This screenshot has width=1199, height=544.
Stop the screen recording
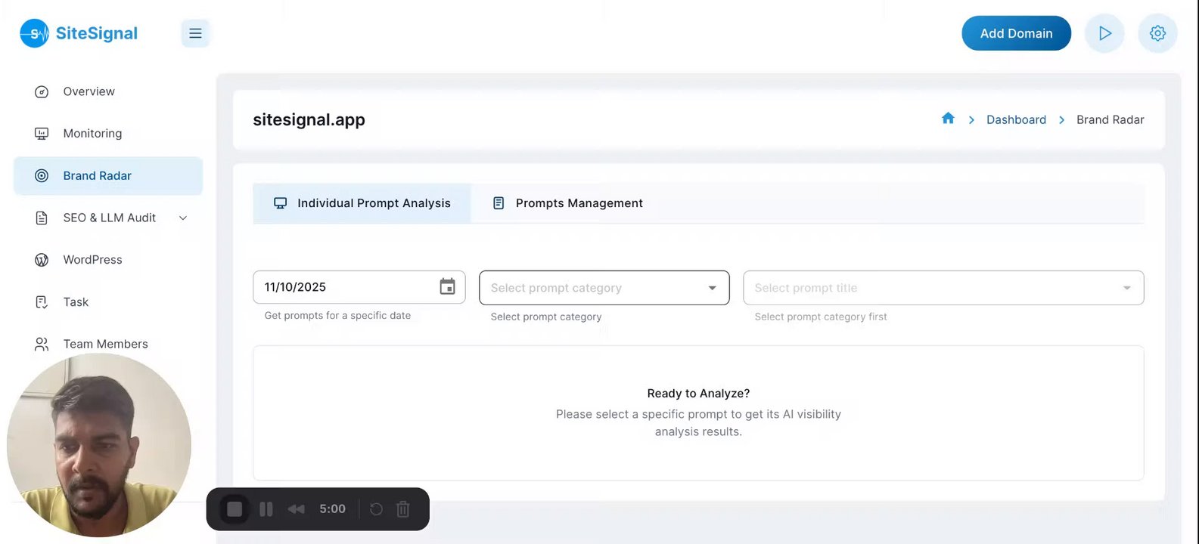tap(235, 509)
